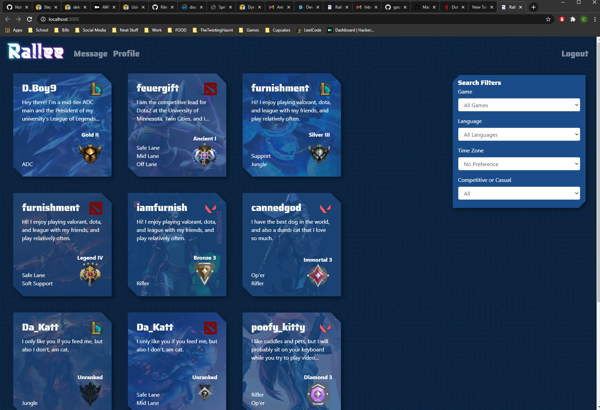Expand the Time Zone dropdown showing No Preference
The width and height of the screenshot is (600, 410).
[519, 164]
